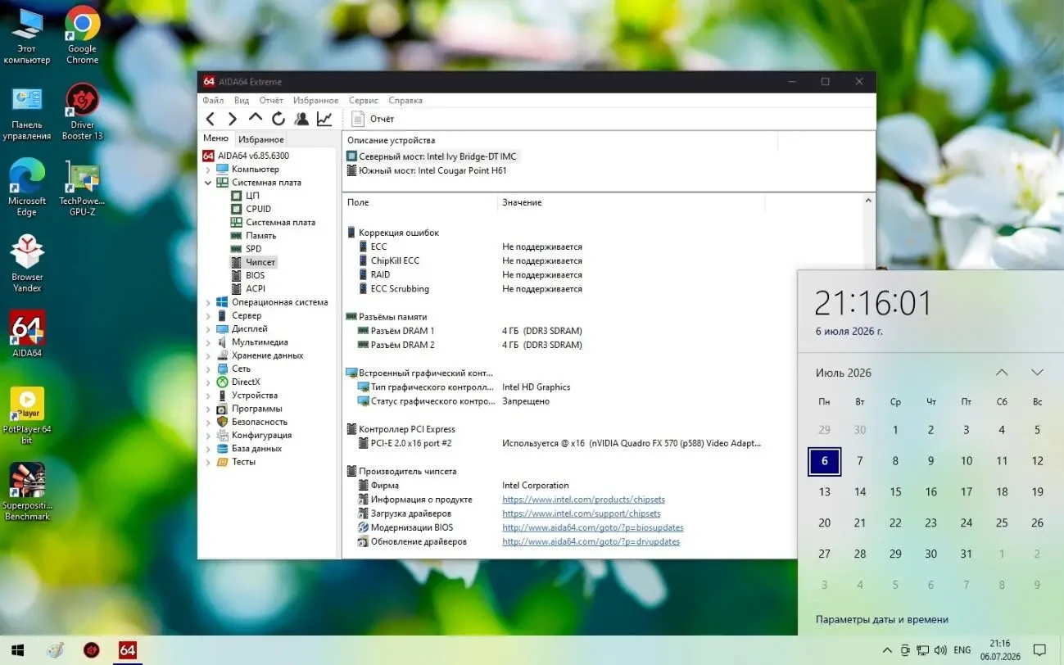This screenshot has width=1064, height=665.
Task: Click the Значение column header
Action: tap(631, 202)
